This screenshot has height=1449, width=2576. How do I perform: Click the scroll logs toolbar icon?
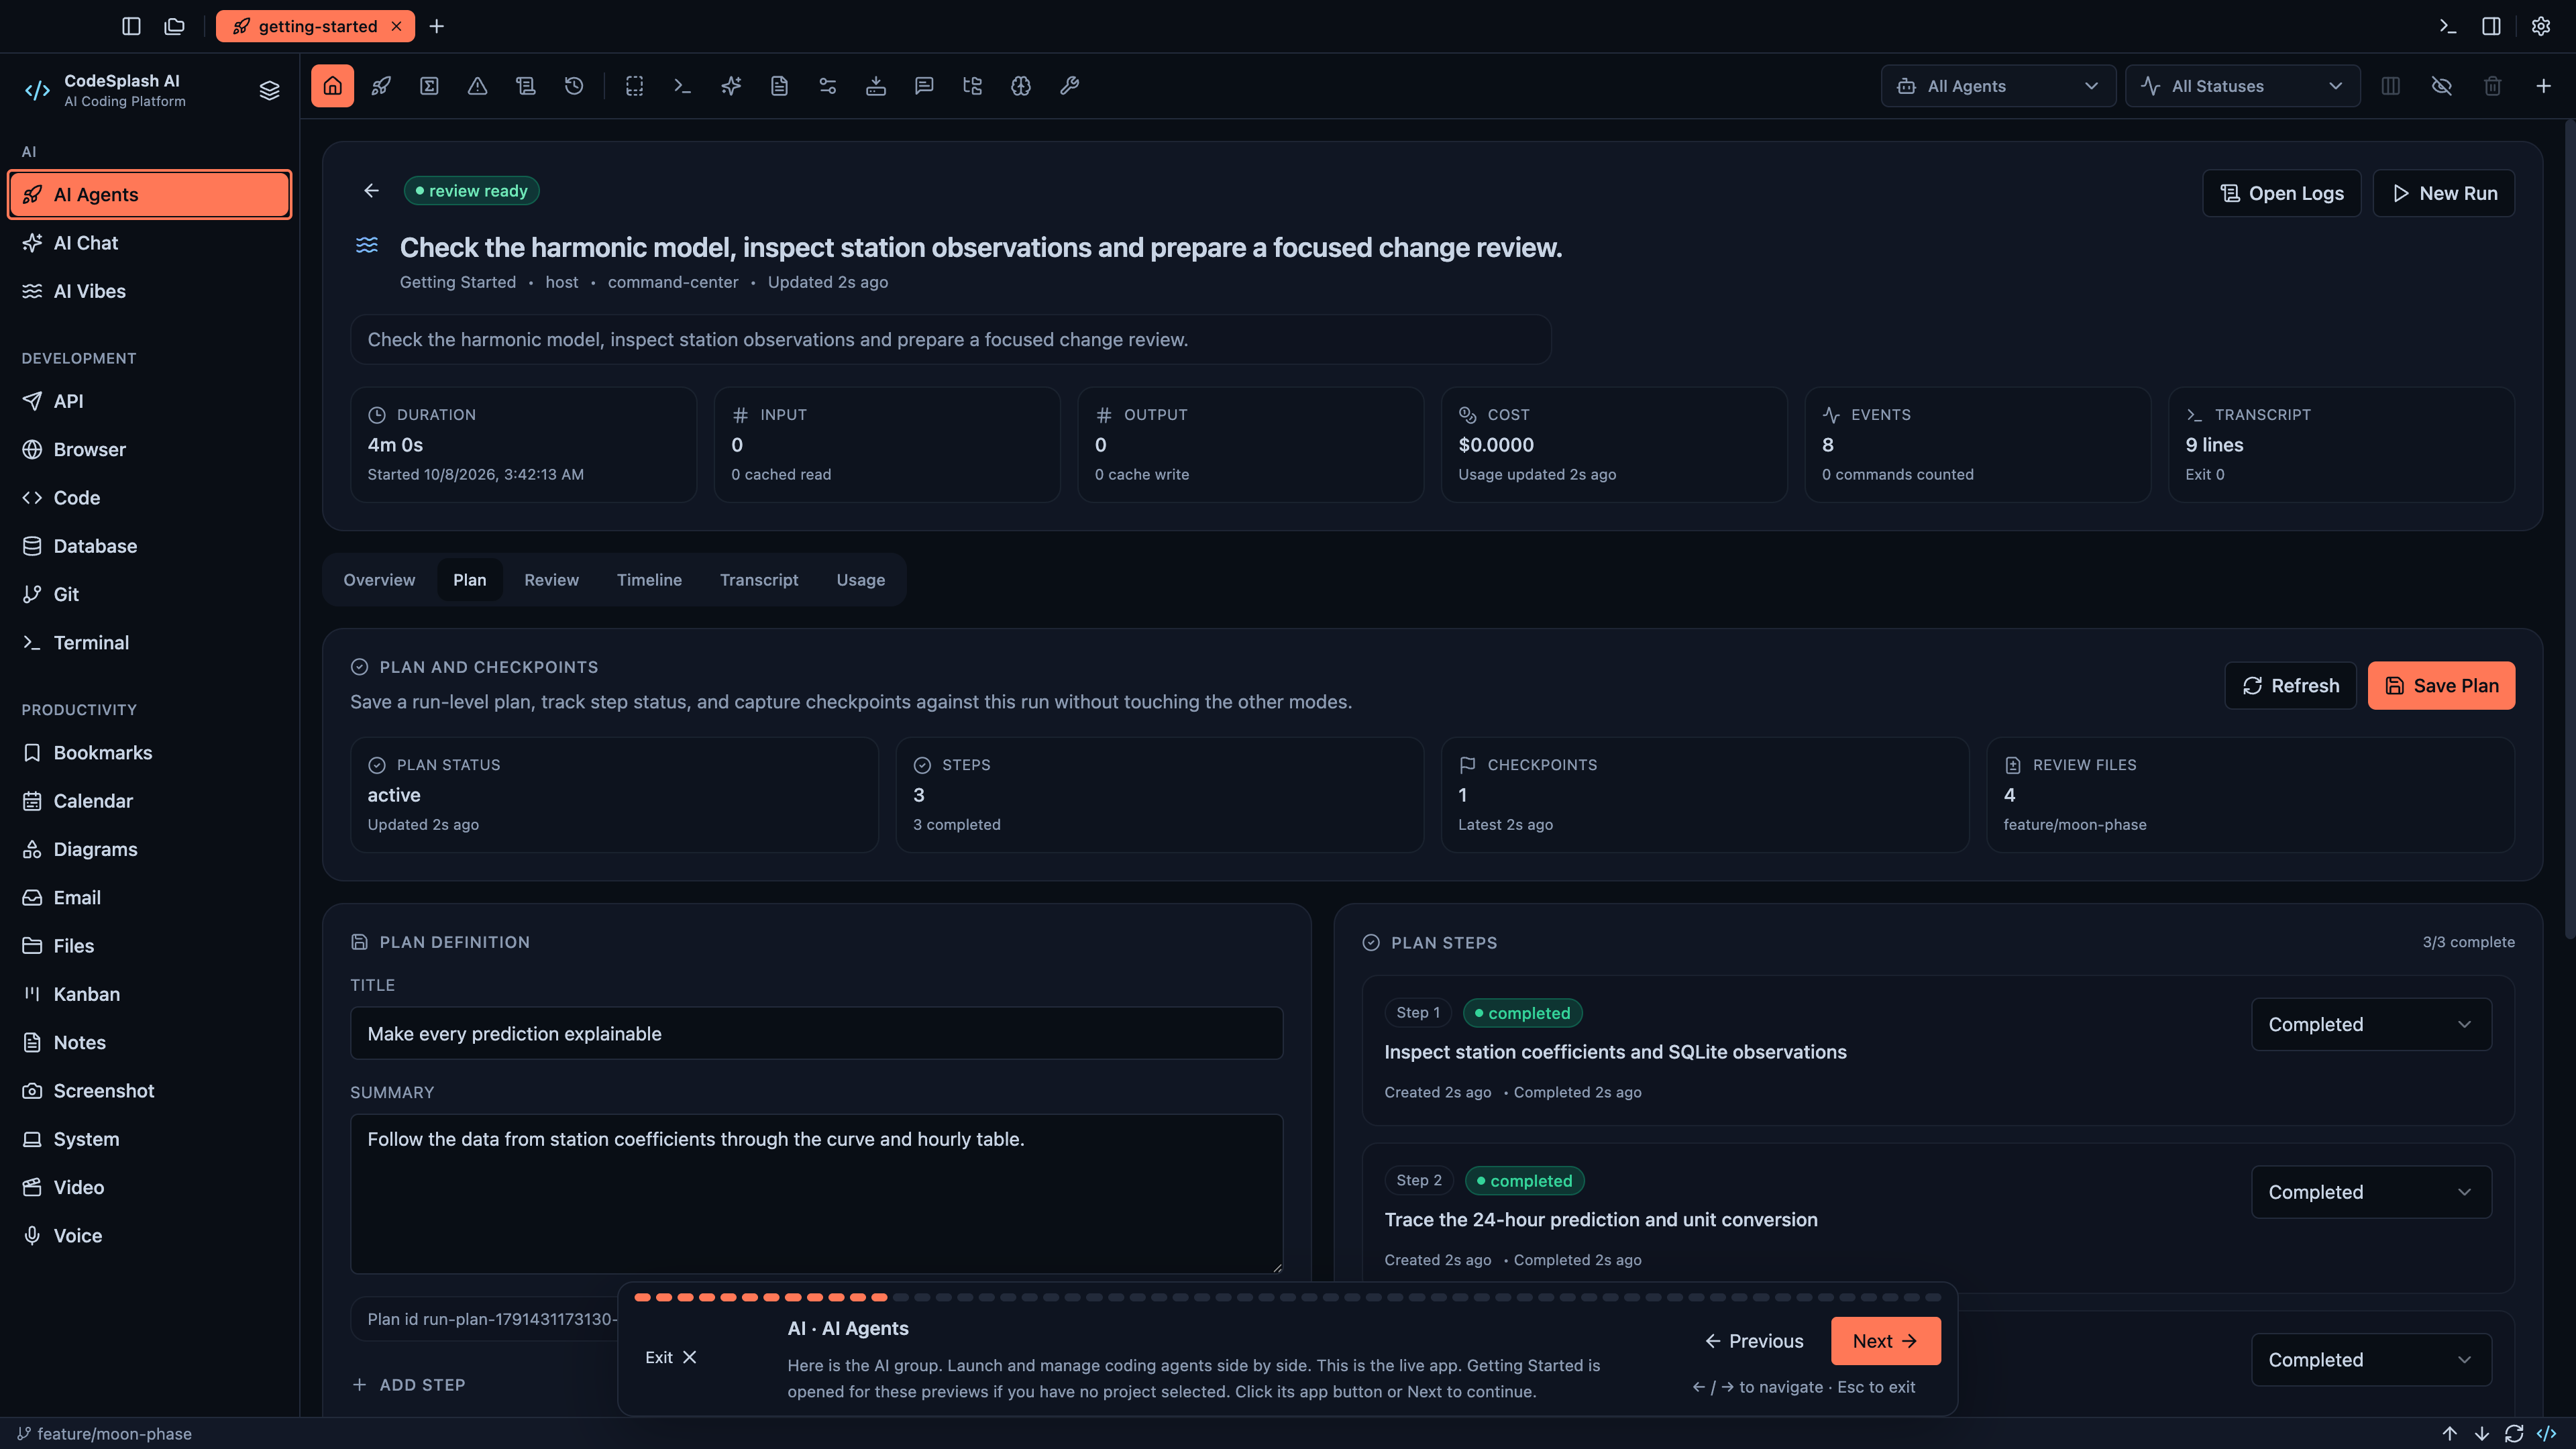[526, 86]
